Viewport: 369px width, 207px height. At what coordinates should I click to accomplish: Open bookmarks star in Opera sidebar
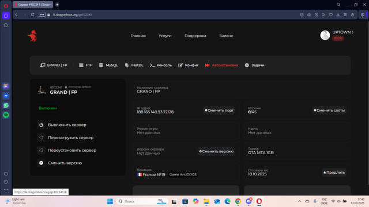tap(6, 25)
